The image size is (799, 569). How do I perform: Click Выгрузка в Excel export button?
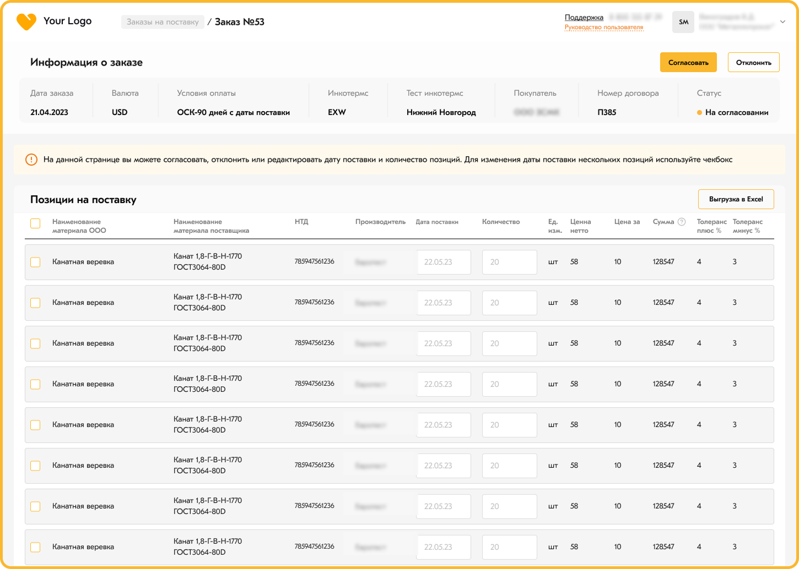pos(736,199)
